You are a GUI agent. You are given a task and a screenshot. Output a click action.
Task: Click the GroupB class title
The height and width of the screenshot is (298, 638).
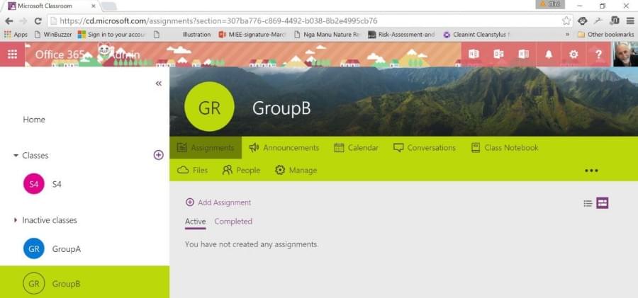(x=281, y=108)
